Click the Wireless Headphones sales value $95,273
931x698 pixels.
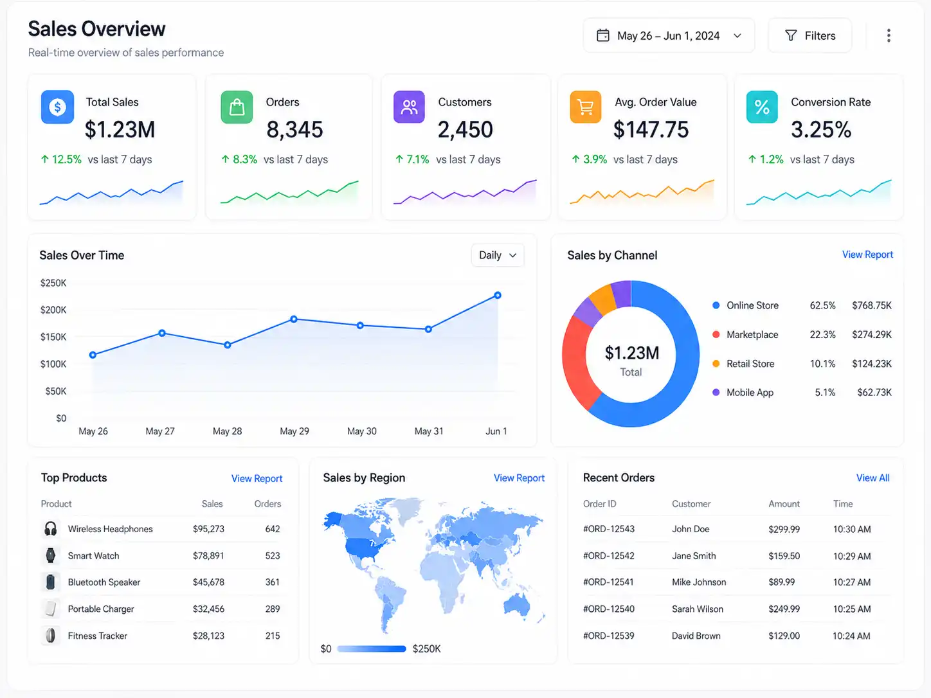point(208,529)
